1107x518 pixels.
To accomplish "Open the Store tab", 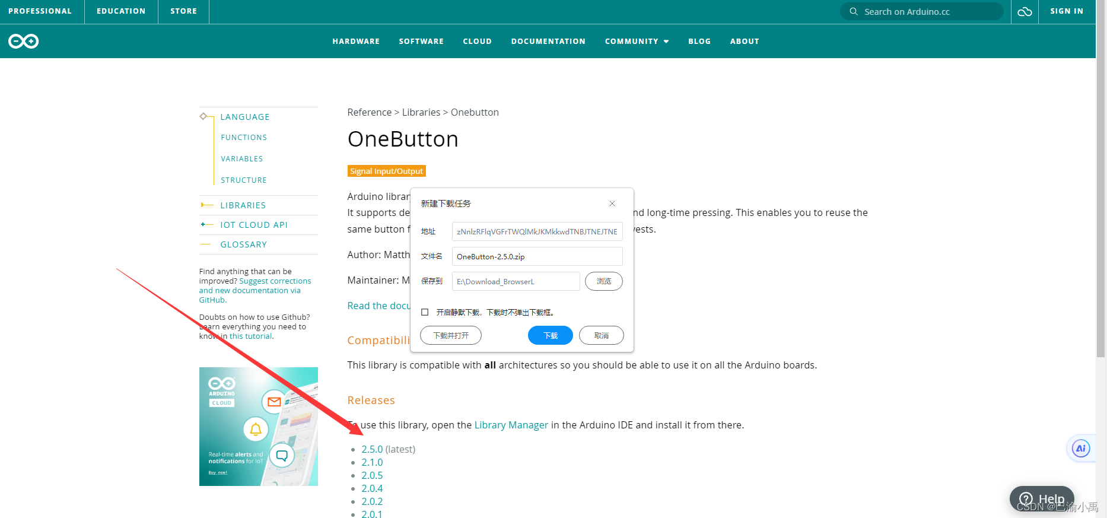I will (183, 11).
